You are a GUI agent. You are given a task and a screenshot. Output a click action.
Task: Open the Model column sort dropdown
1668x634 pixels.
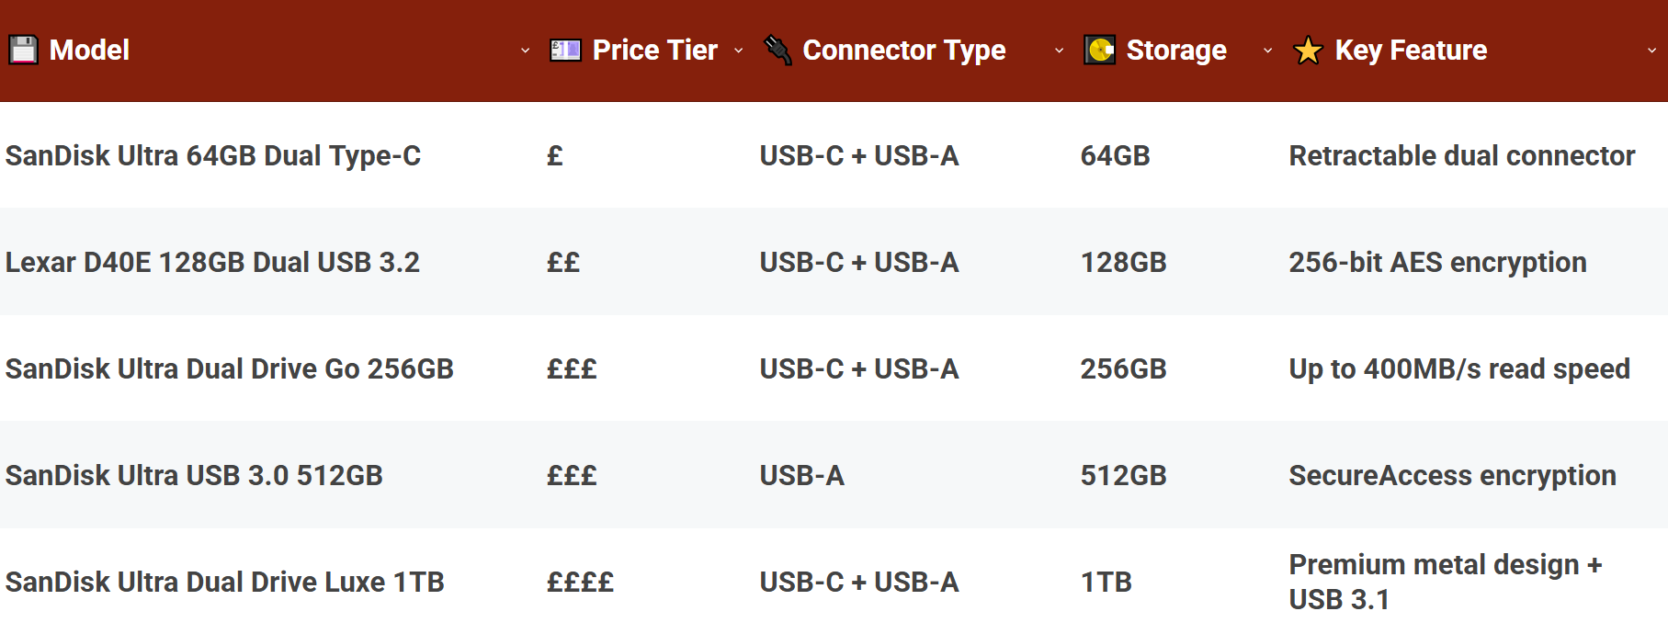[525, 52]
